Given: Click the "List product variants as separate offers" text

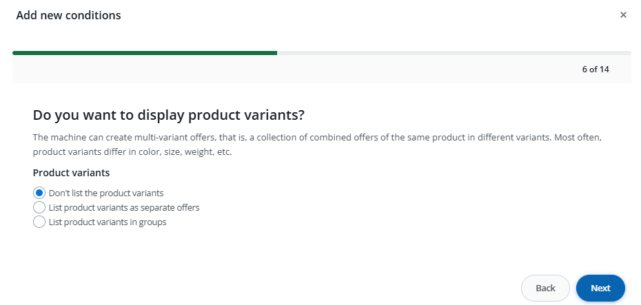Looking at the screenshot, I should 124,207.
